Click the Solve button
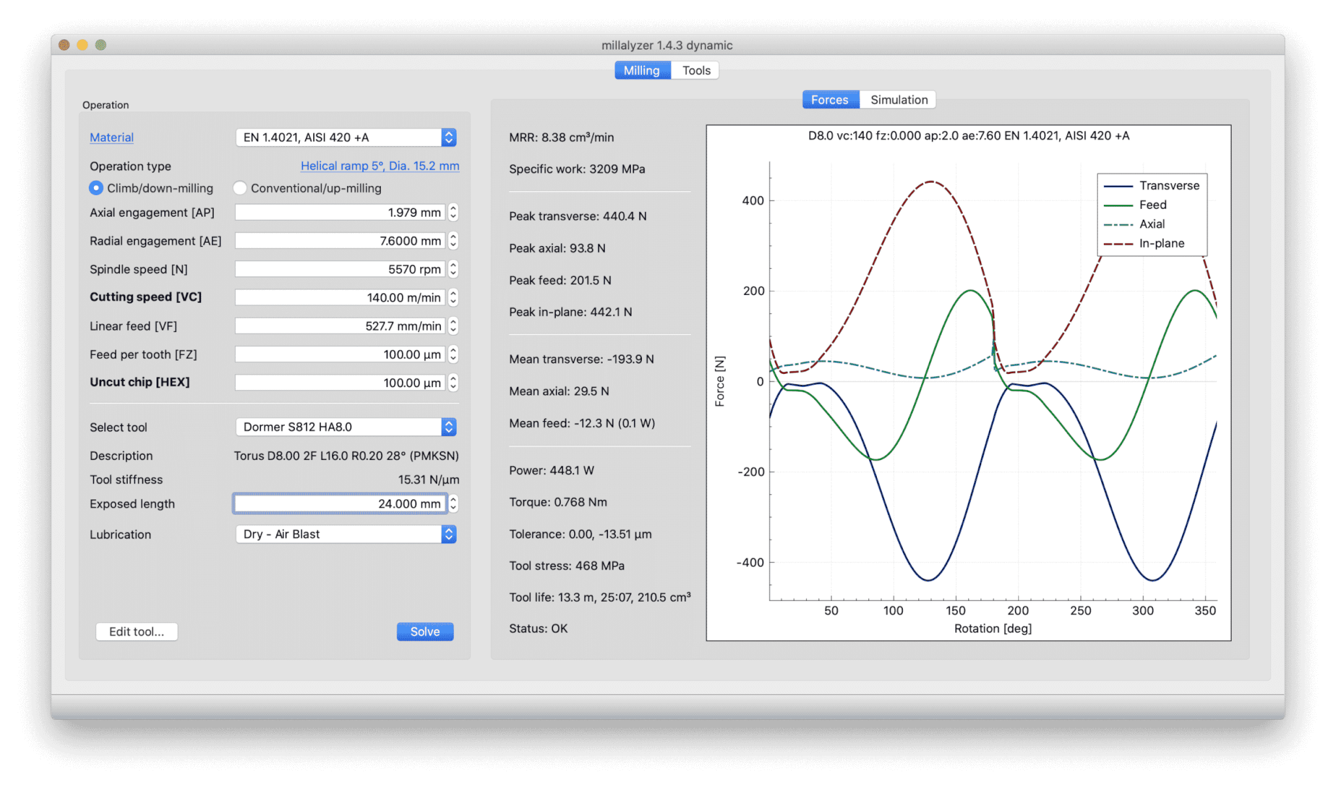The width and height of the screenshot is (1336, 787). pos(424,630)
